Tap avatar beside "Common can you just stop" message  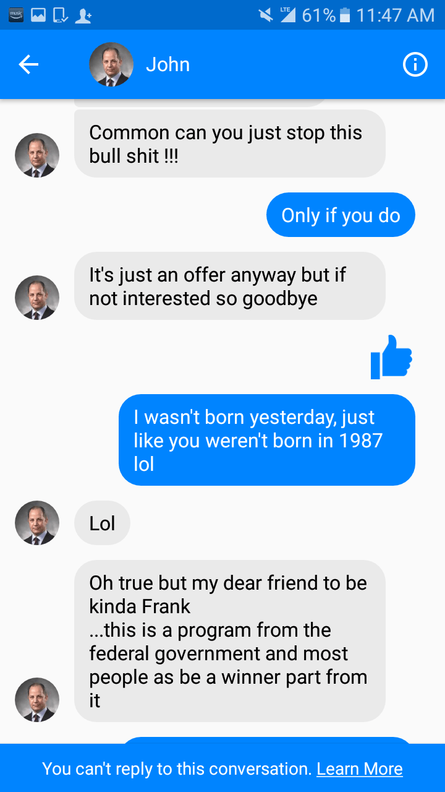(37, 155)
